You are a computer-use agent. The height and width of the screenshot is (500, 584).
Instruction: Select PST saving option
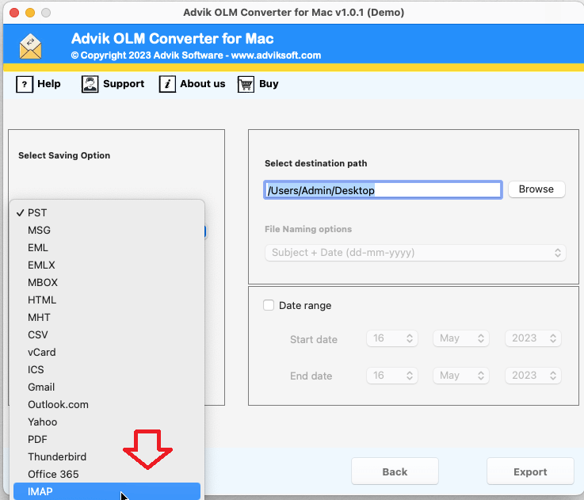[107, 212]
